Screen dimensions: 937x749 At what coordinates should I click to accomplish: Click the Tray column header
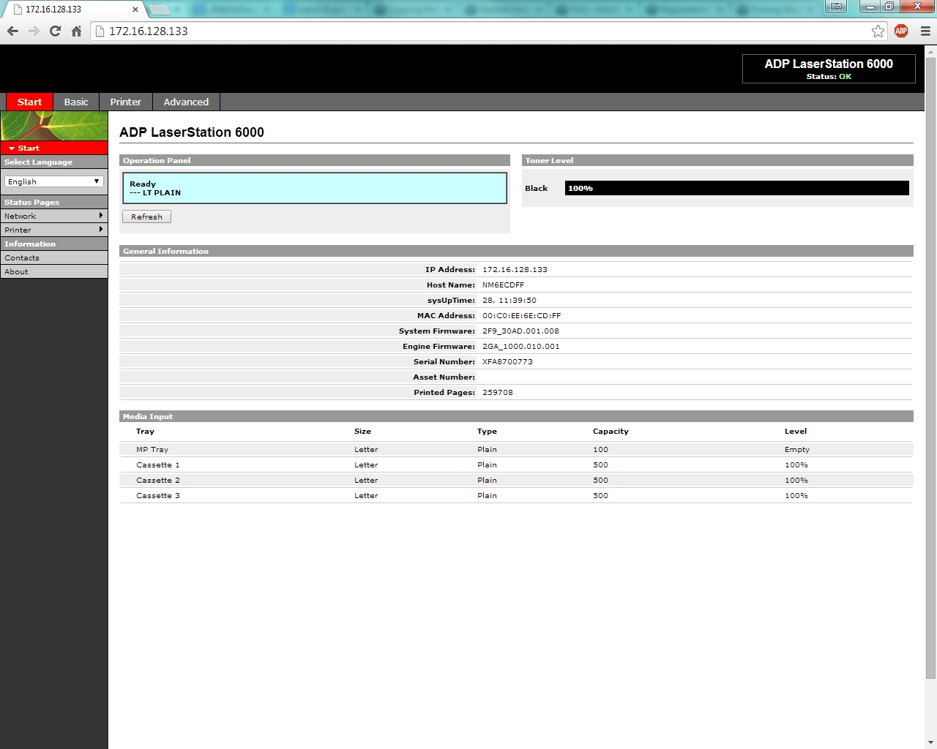[145, 431]
